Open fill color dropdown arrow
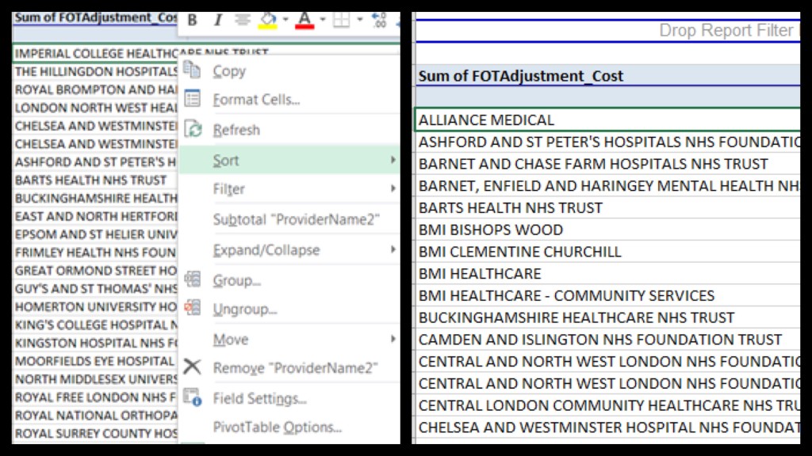This screenshot has width=812, height=456. pyautogui.click(x=285, y=20)
